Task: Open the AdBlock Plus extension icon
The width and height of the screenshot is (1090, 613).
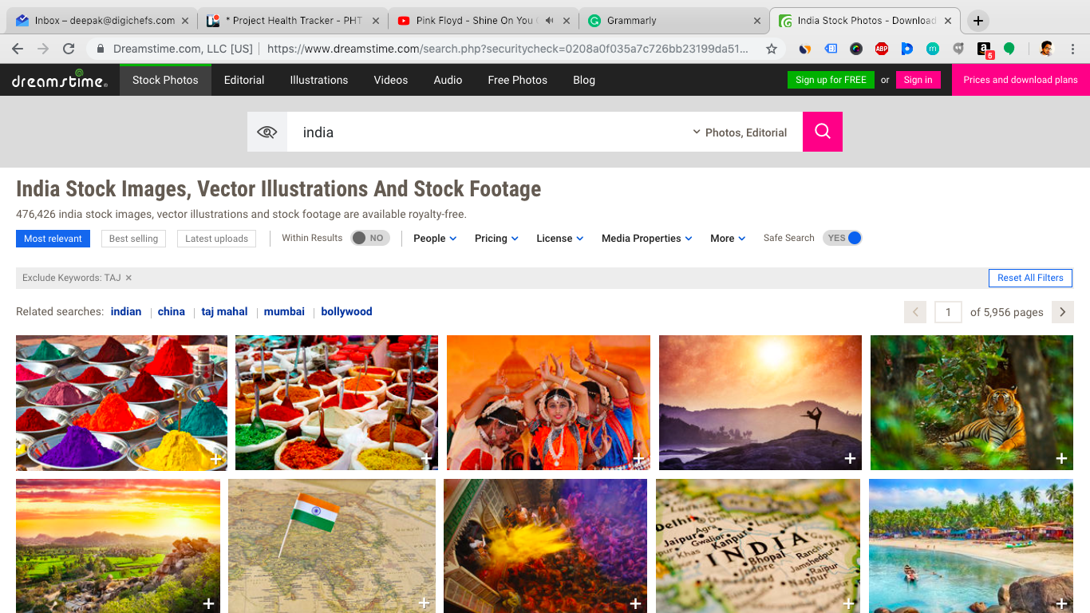Action: coord(881,49)
